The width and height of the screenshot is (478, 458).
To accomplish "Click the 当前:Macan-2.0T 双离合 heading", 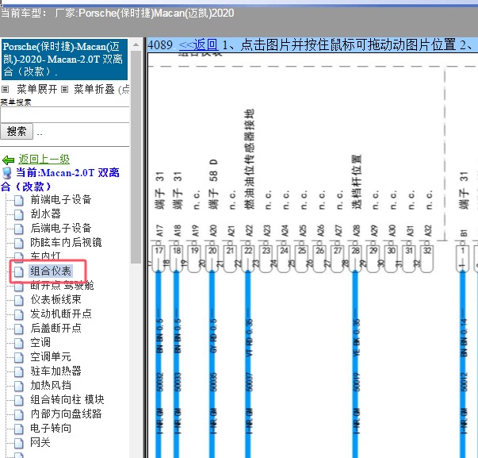I will click(x=61, y=179).
